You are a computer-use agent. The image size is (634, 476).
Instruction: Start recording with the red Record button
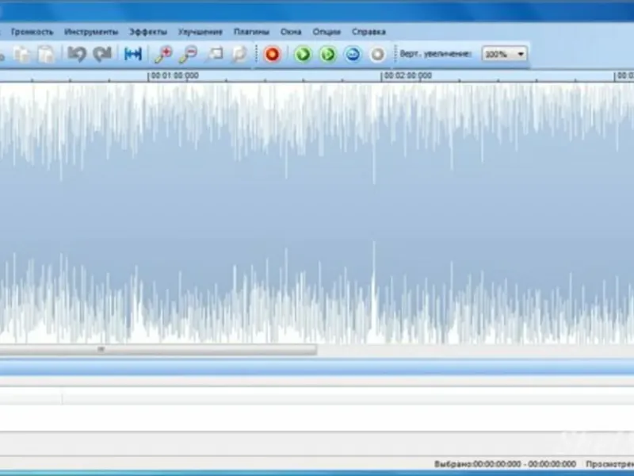272,54
